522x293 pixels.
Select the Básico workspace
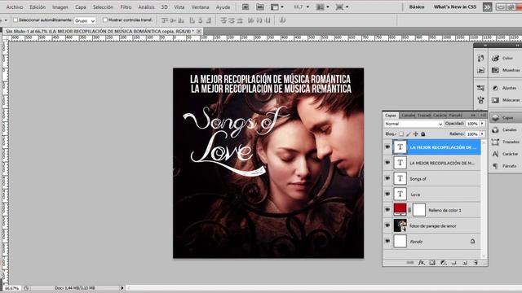417,7
